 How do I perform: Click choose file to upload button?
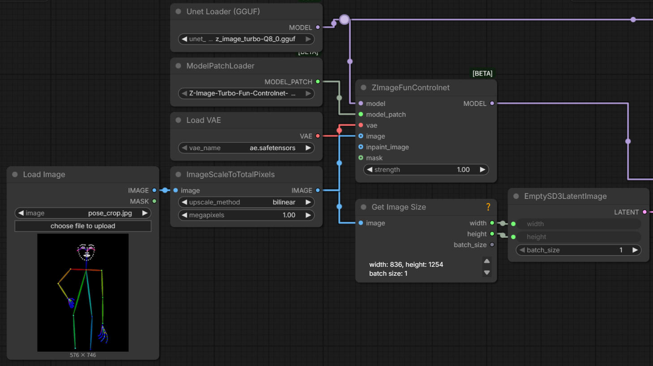pyautogui.click(x=83, y=226)
